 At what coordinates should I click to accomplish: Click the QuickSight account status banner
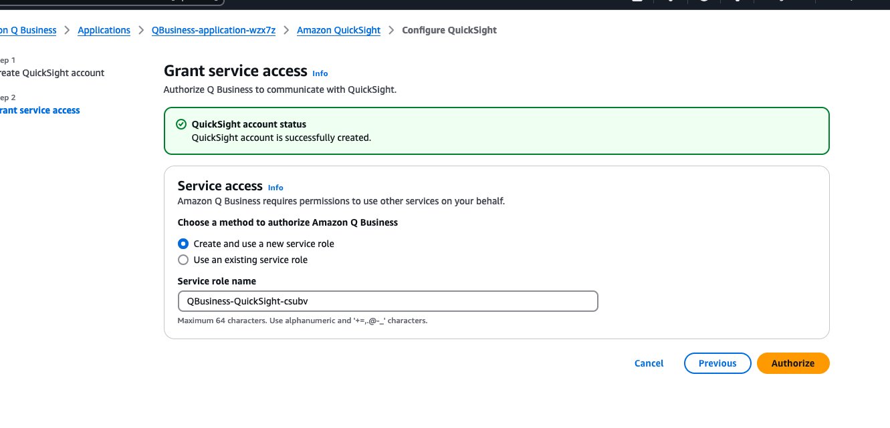click(497, 131)
